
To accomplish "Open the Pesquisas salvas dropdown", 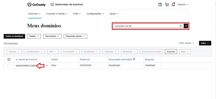I will (x=75, y=36).
